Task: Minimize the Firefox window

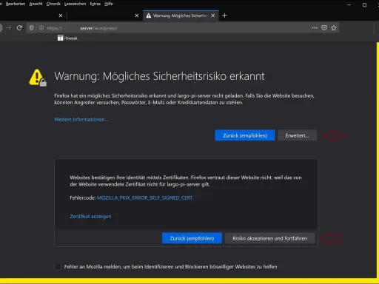Action: [349, 4]
